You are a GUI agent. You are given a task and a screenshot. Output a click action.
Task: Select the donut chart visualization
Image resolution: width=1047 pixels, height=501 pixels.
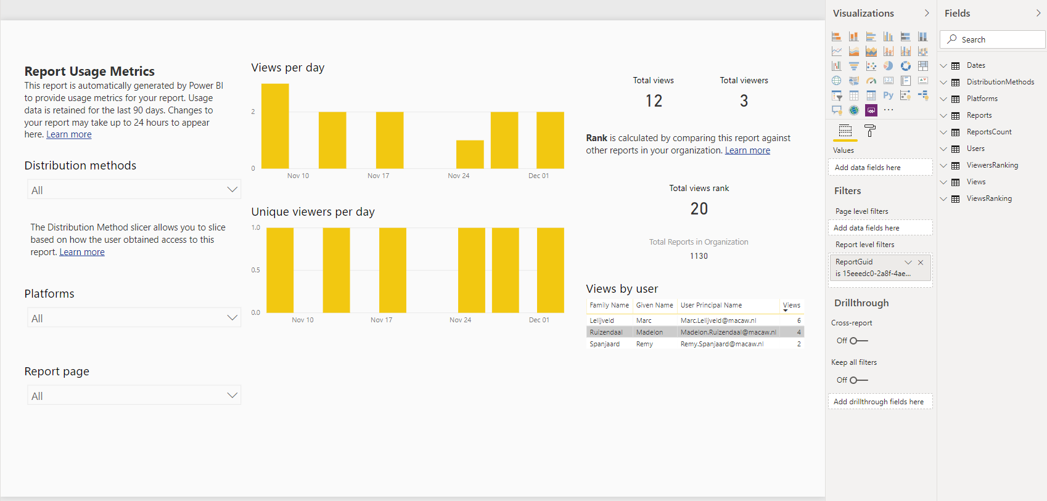[x=905, y=66]
